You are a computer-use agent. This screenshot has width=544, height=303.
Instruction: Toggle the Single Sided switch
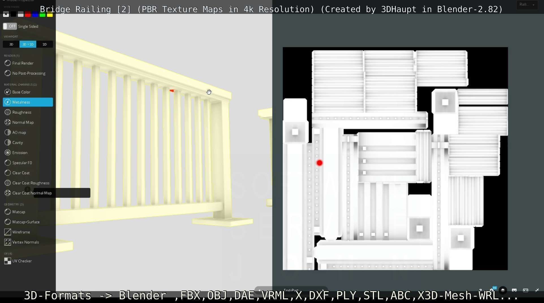(x=10, y=26)
